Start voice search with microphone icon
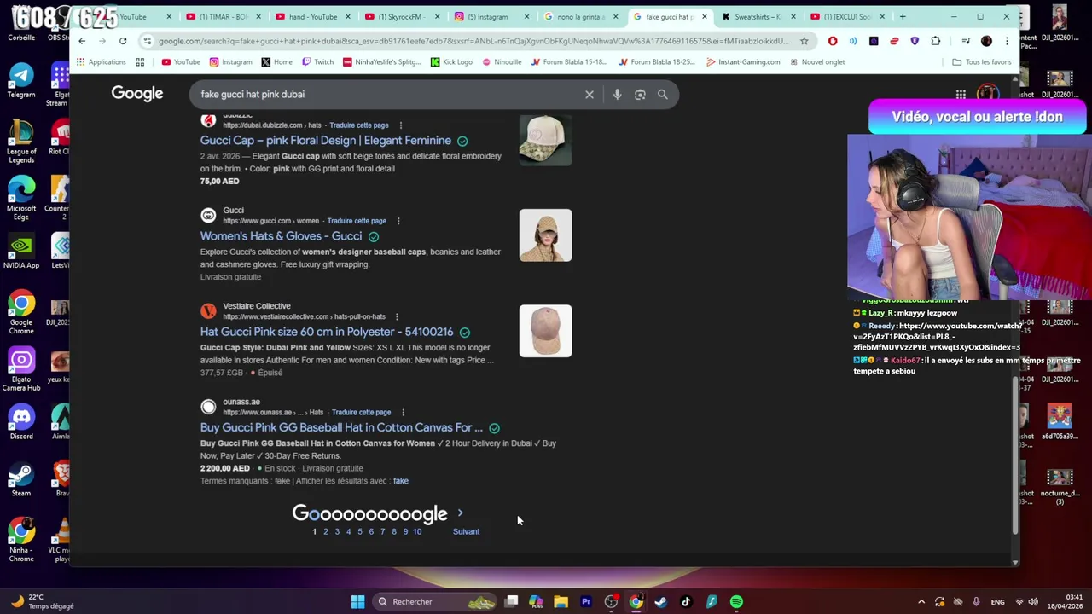 click(617, 95)
